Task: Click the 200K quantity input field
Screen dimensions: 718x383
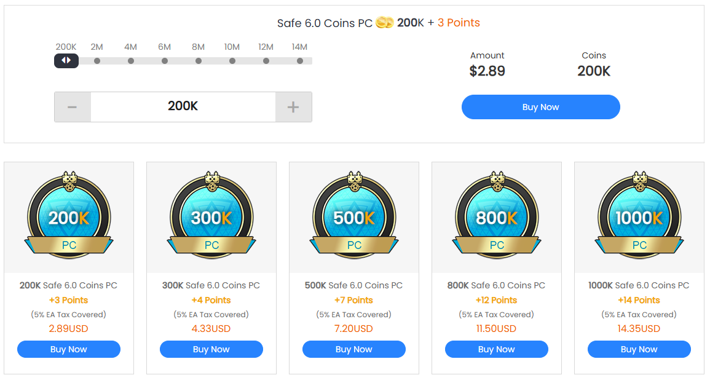Action: coord(183,107)
